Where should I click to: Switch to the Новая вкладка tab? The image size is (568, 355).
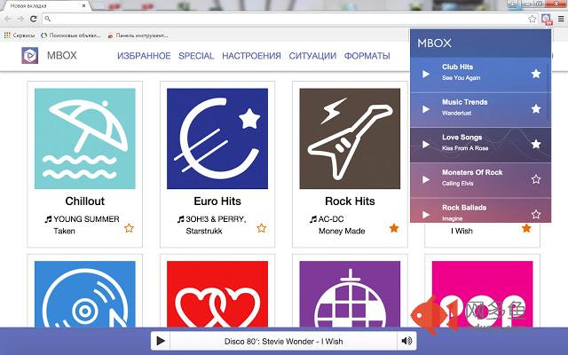[x=45, y=6]
